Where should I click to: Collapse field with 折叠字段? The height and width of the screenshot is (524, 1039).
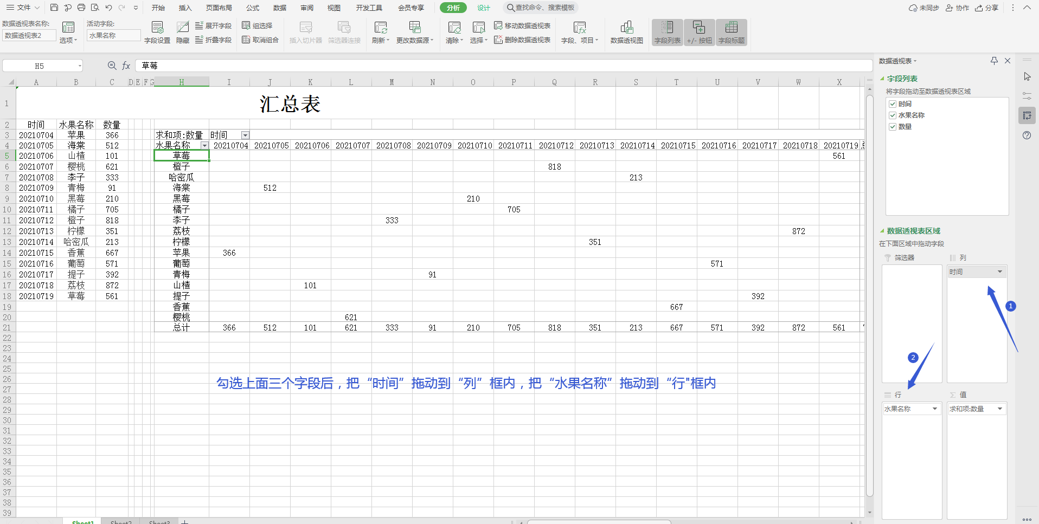[213, 40]
